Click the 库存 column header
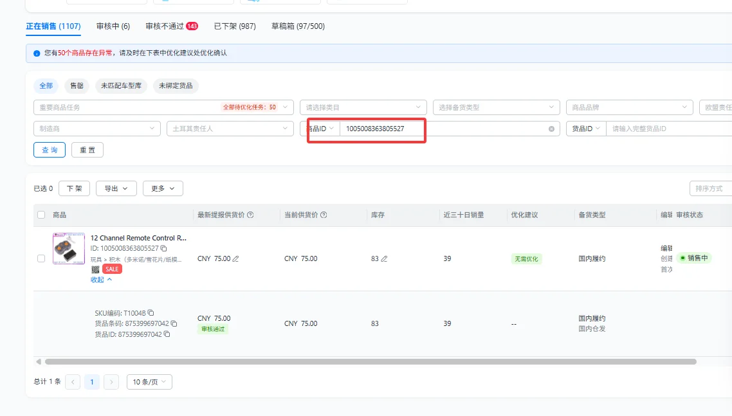The height and width of the screenshot is (416, 732). click(x=378, y=215)
